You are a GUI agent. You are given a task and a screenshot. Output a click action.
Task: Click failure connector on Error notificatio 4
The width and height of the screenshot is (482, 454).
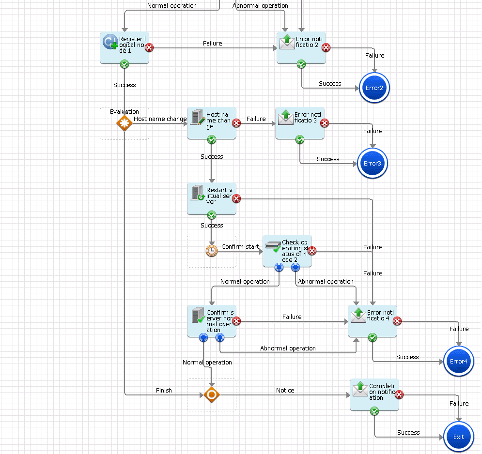[x=397, y=321]
